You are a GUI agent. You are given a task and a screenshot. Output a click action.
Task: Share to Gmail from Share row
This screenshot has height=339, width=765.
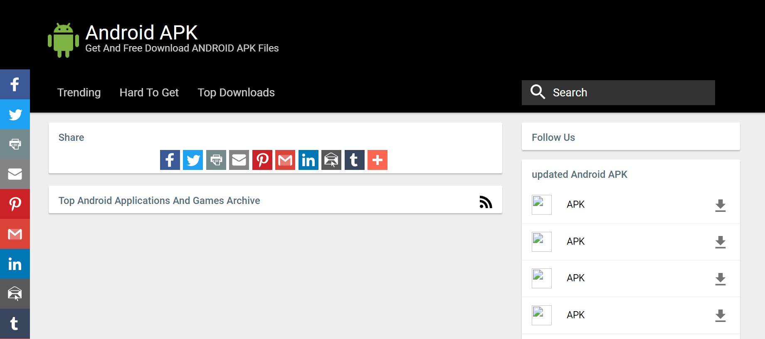(x=285, y=160)
